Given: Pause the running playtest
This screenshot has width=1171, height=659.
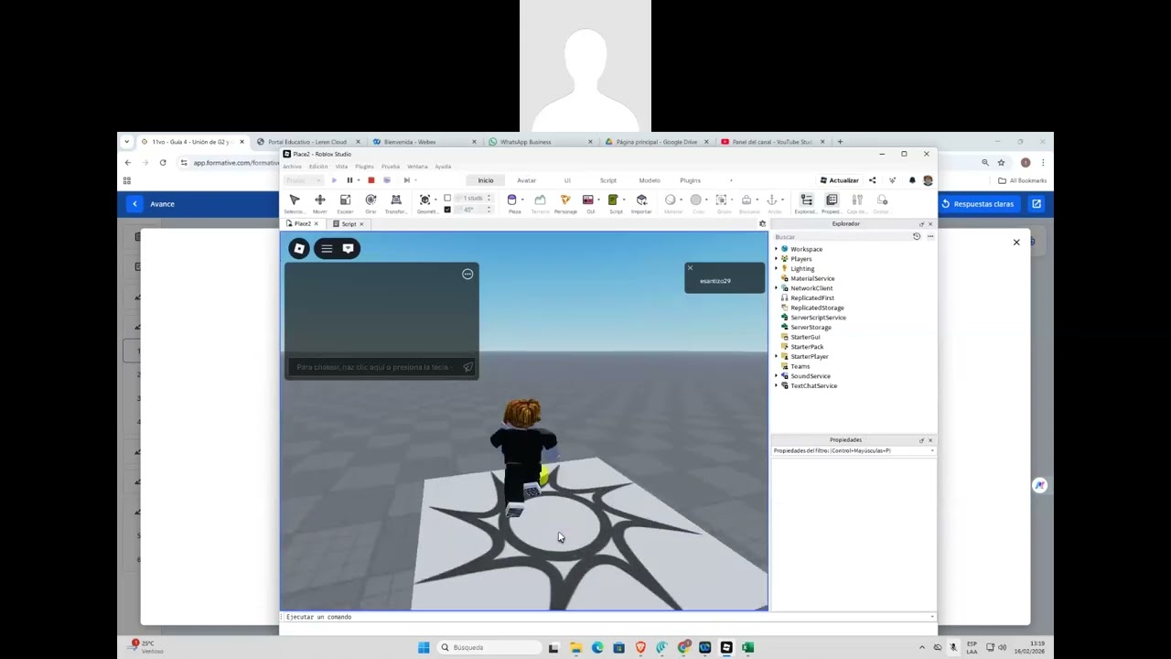Looking at the screenshot, I should [x=349, y=180].
